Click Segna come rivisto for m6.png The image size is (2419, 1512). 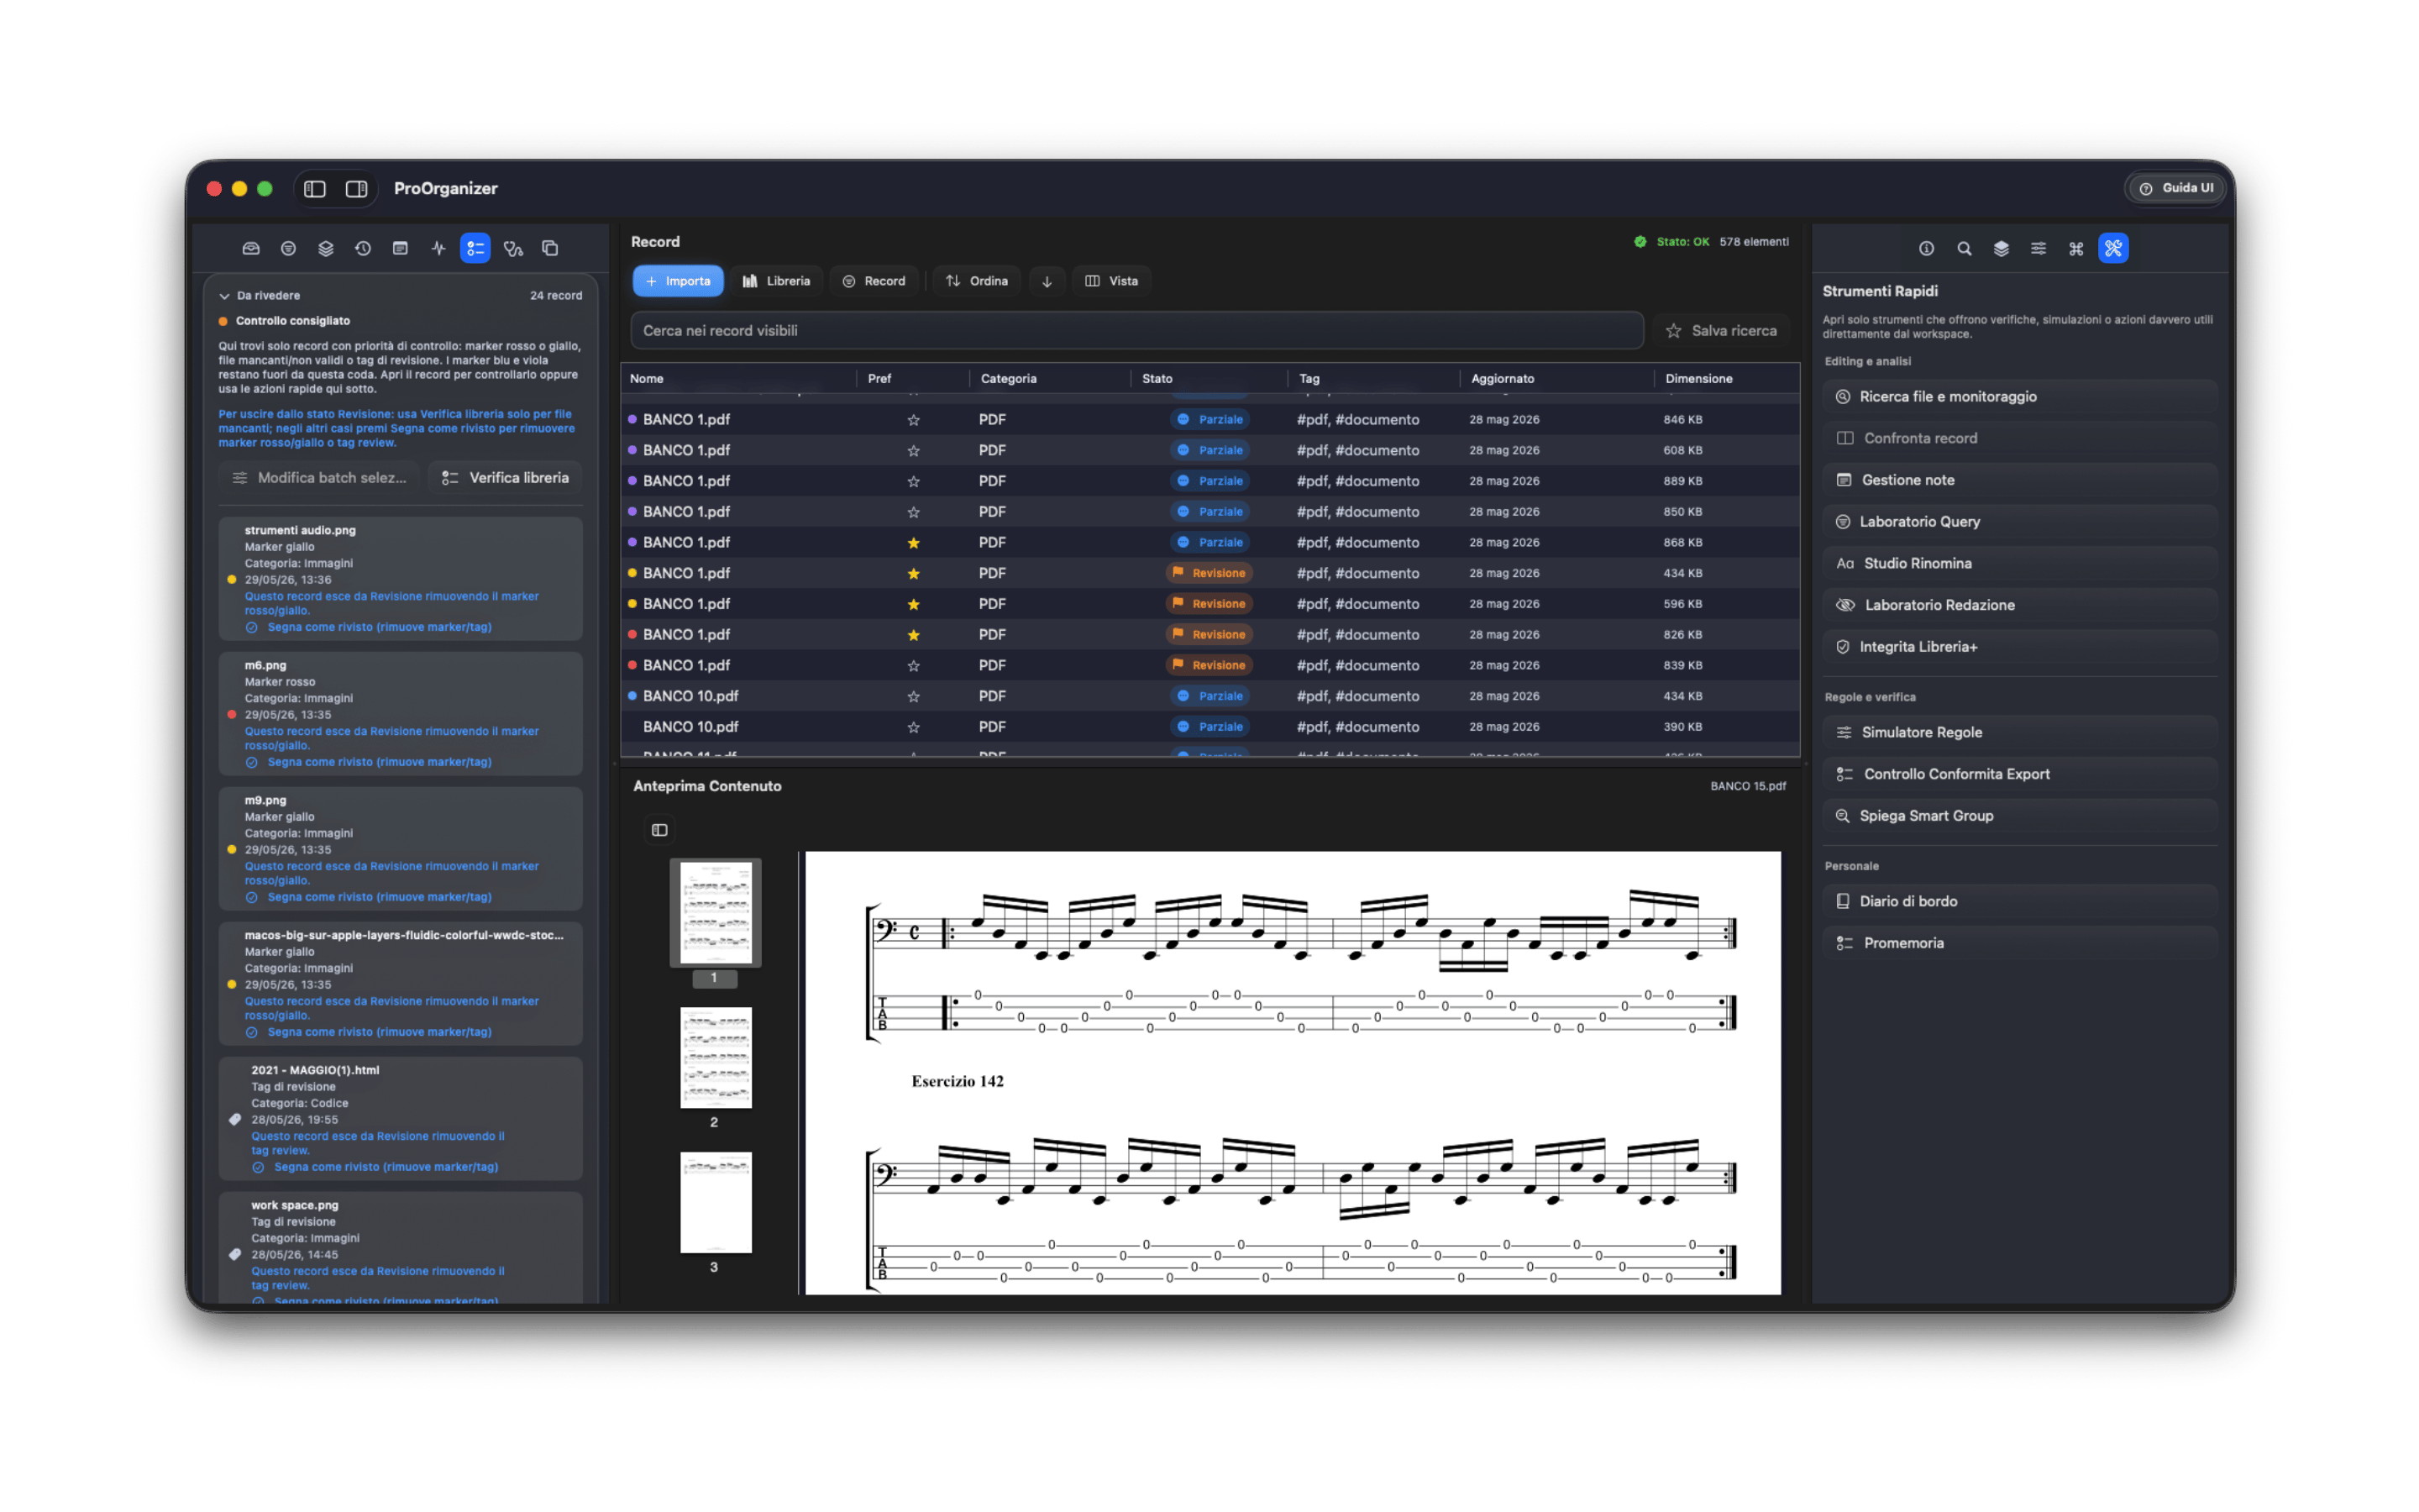[379, 762]
